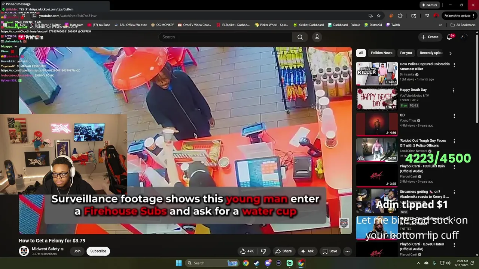This screenshot has width=479, height=269.
Task: Open more options for ILoveUIHateU video
Action: click(454, 245)
